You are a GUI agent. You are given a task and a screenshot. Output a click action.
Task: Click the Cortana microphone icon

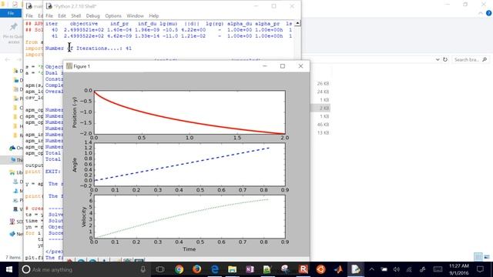143,269
